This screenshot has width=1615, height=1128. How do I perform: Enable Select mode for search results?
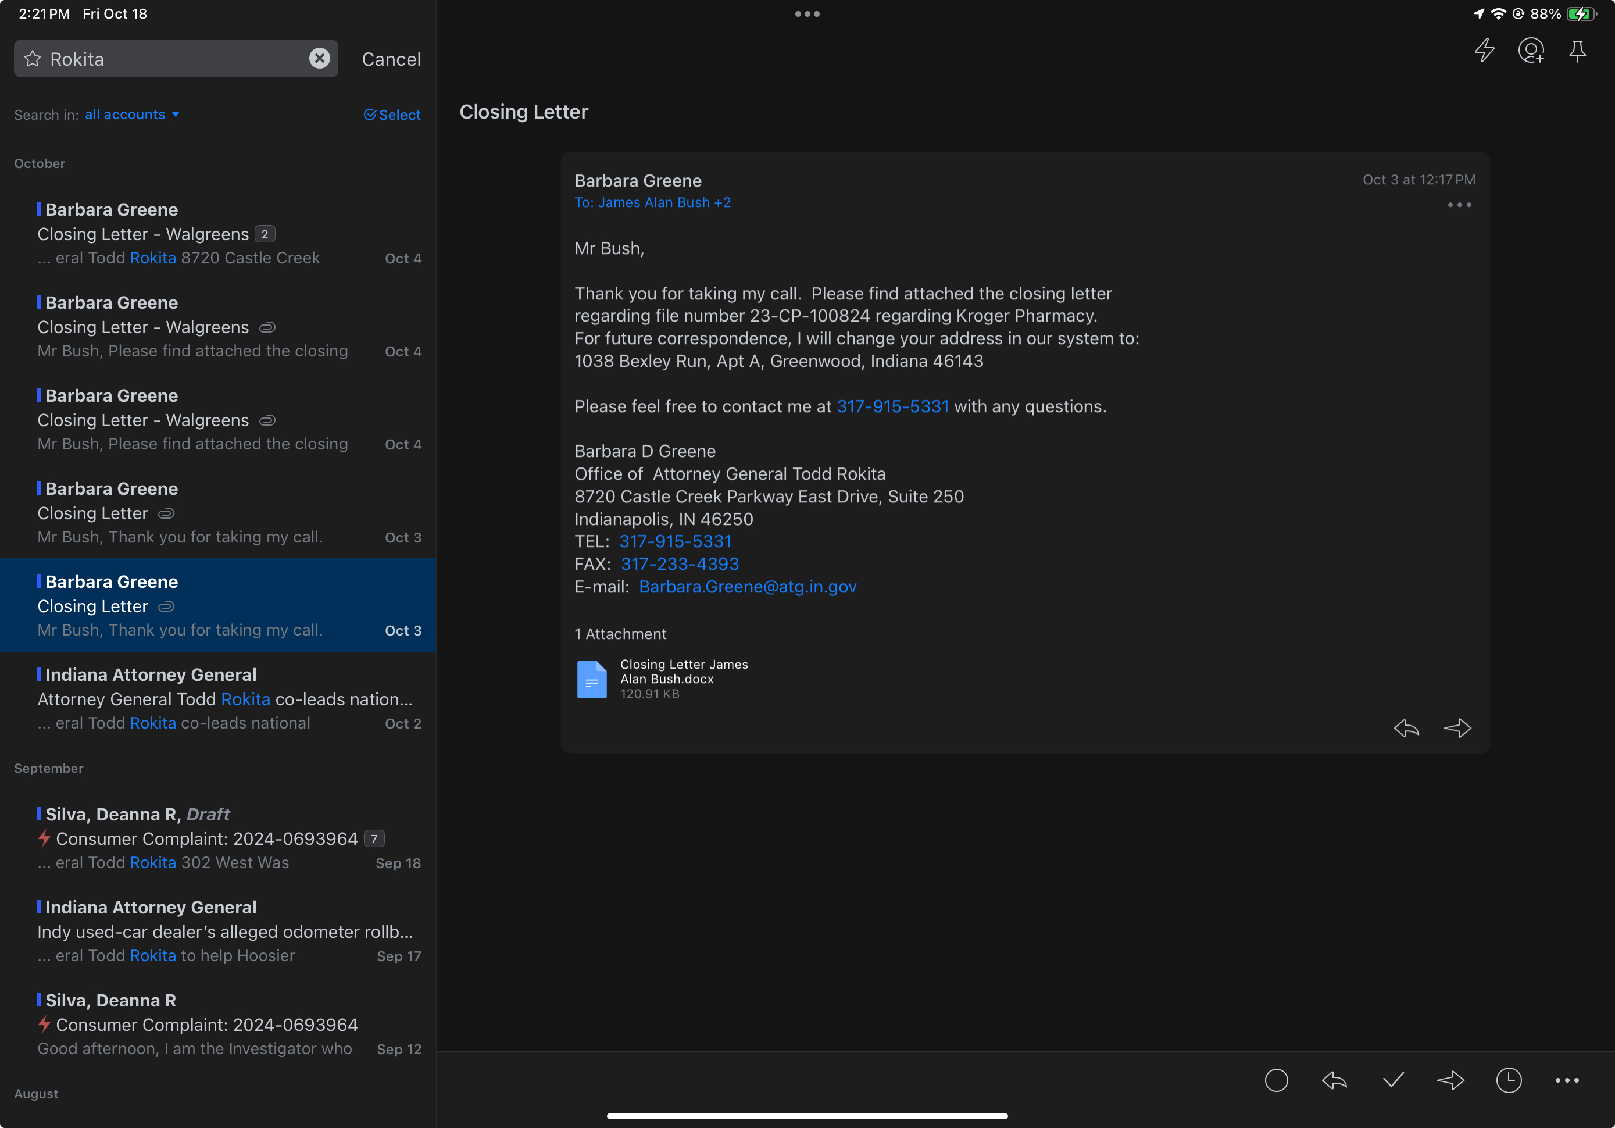pyautogui.click(x=392, y=115)
